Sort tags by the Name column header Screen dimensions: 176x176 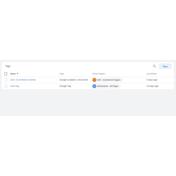(x=13, y=74)
